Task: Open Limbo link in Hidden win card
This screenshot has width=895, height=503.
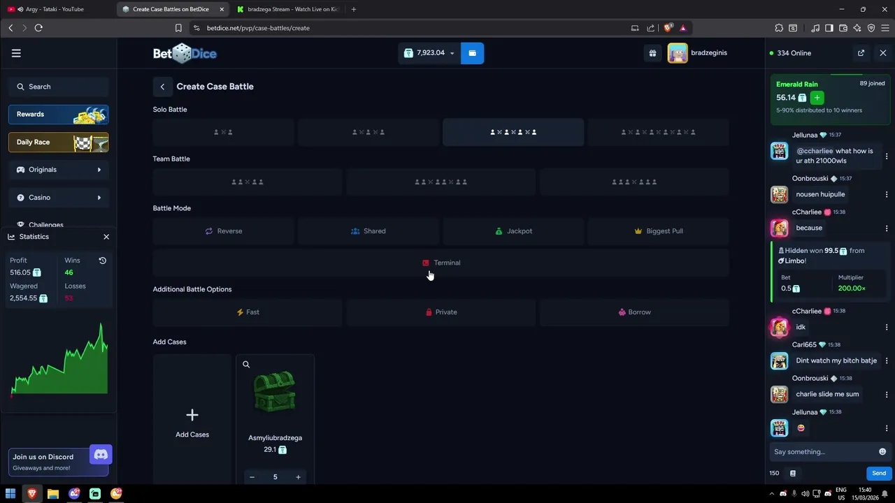Action: [794, 261]
